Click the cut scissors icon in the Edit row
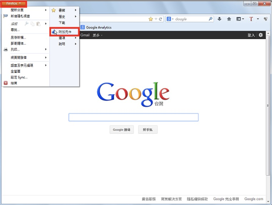272x205 pixels. pos(26,24)
